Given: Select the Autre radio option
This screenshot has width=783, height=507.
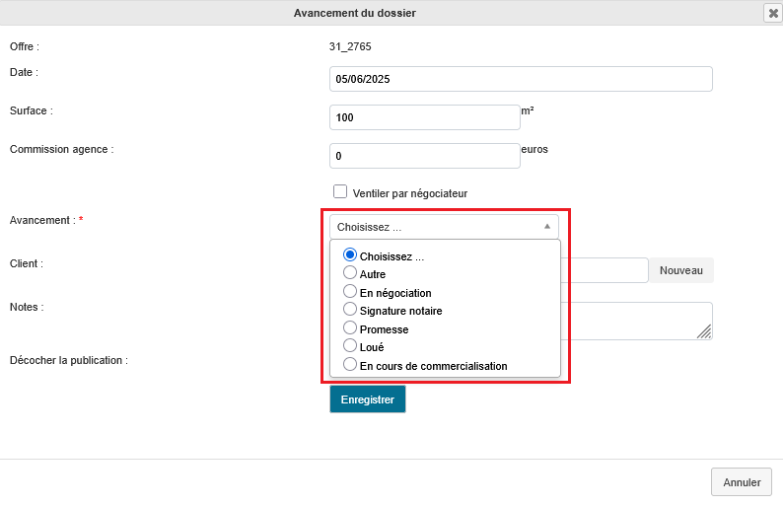Looking at the screenshot, I should (x=349, y=274).
